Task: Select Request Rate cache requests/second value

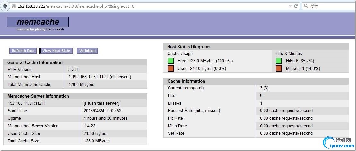Action: (286, 111)
